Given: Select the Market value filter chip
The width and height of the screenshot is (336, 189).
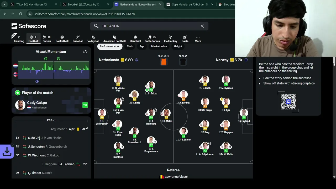Looking at the screenshot, I should (x=159, y=46).
